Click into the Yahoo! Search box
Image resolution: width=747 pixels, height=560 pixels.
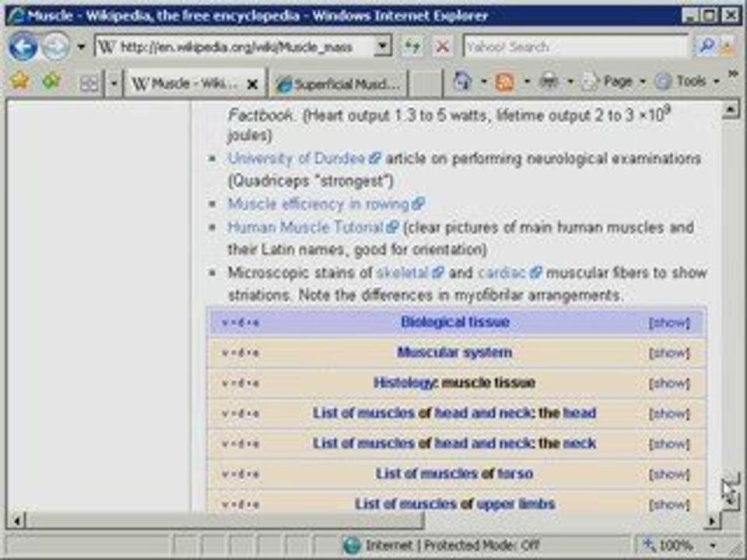click(x=576, y=47)
